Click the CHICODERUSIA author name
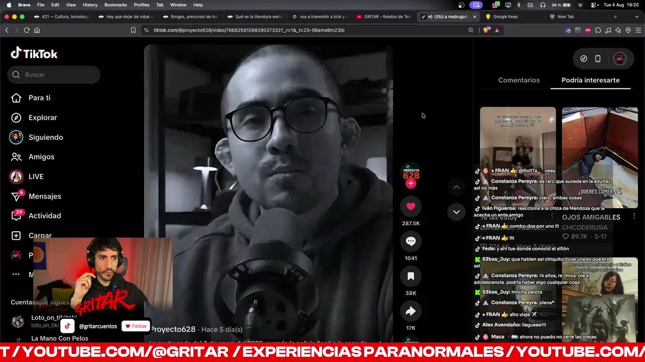Image resolution: width=645 pixels, height=362 pixels. click(x=585, y=227)
